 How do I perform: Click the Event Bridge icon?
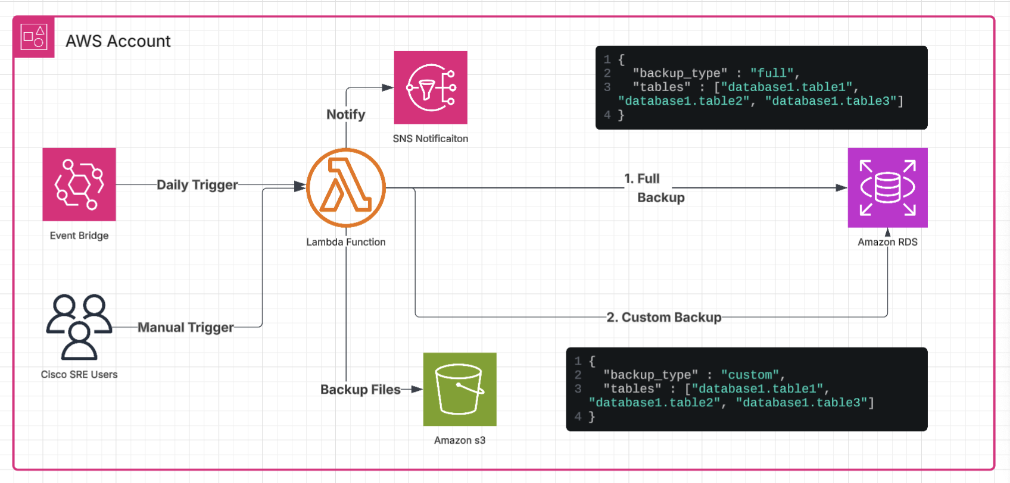79,184
